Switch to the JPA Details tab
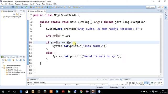This screenshot has width=168, height=94. tap(114, 80)
